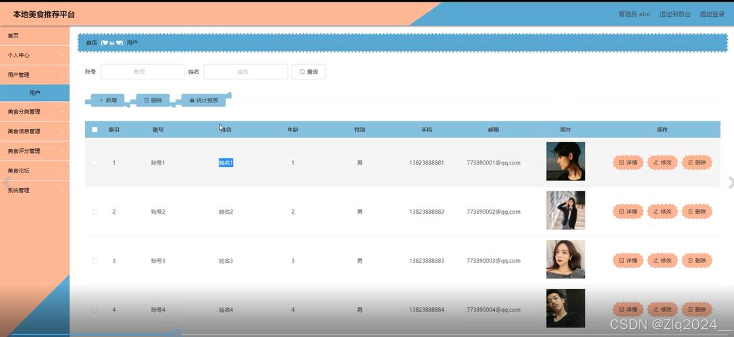Collapse 用户管理 sidebar menu
Screen dimensions: 734x337
click(x=34, y=75)
